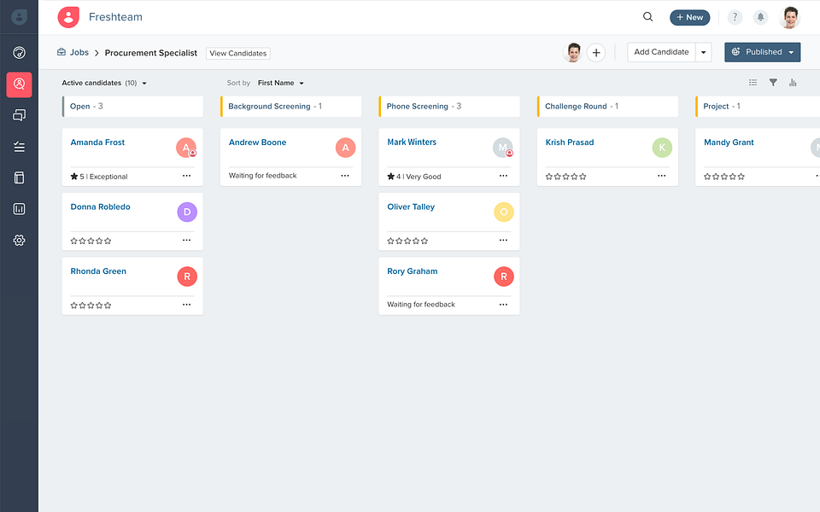Viewport: 820px width, 512px height.
Task: Open the book-shaped sidebar icon
Action: click(19, 177)
